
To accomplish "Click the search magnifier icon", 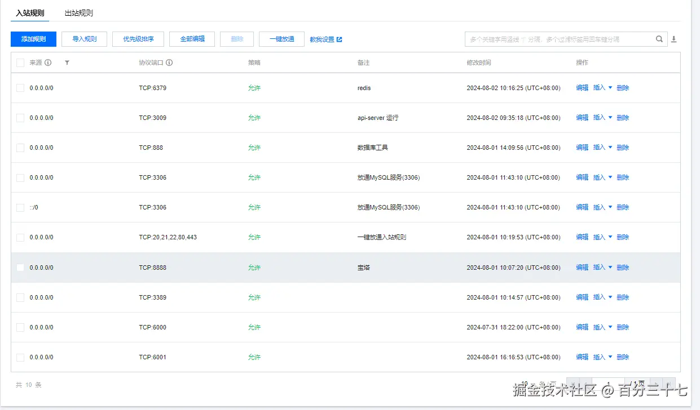I will (659, 39).
